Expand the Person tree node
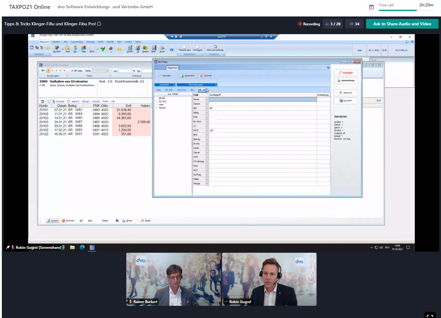441x318 pixels. 157,108
